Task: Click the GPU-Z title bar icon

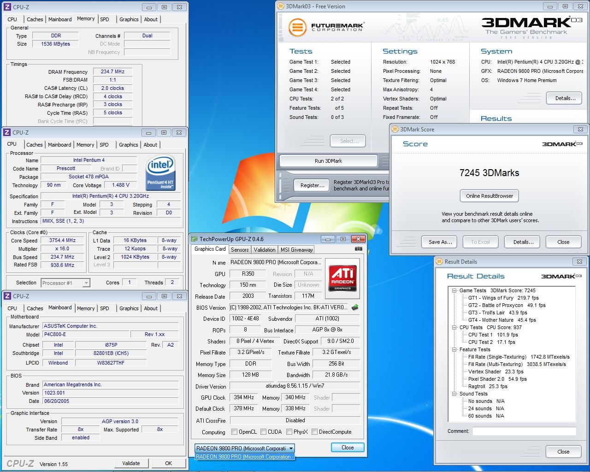Action: 195,239
